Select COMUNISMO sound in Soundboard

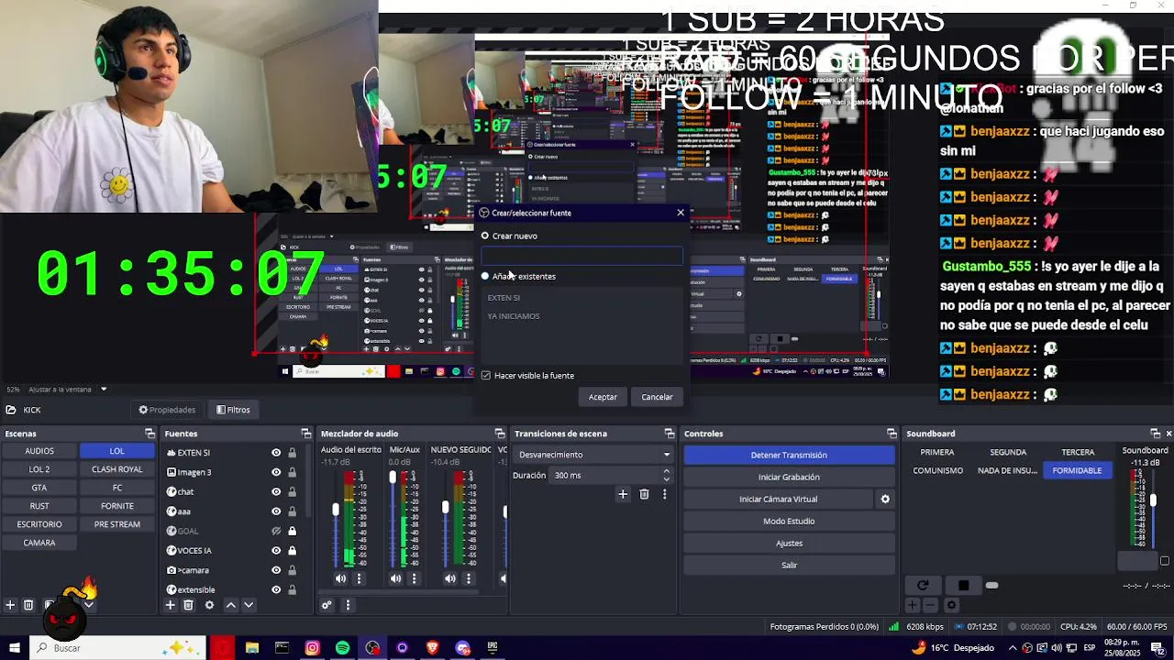[937, 470]
